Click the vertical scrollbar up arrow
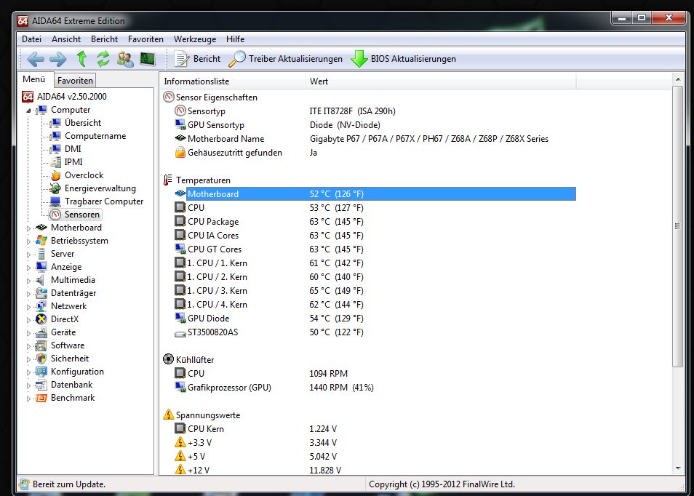This screenshot has height=496, width=694. coord(678,80)
